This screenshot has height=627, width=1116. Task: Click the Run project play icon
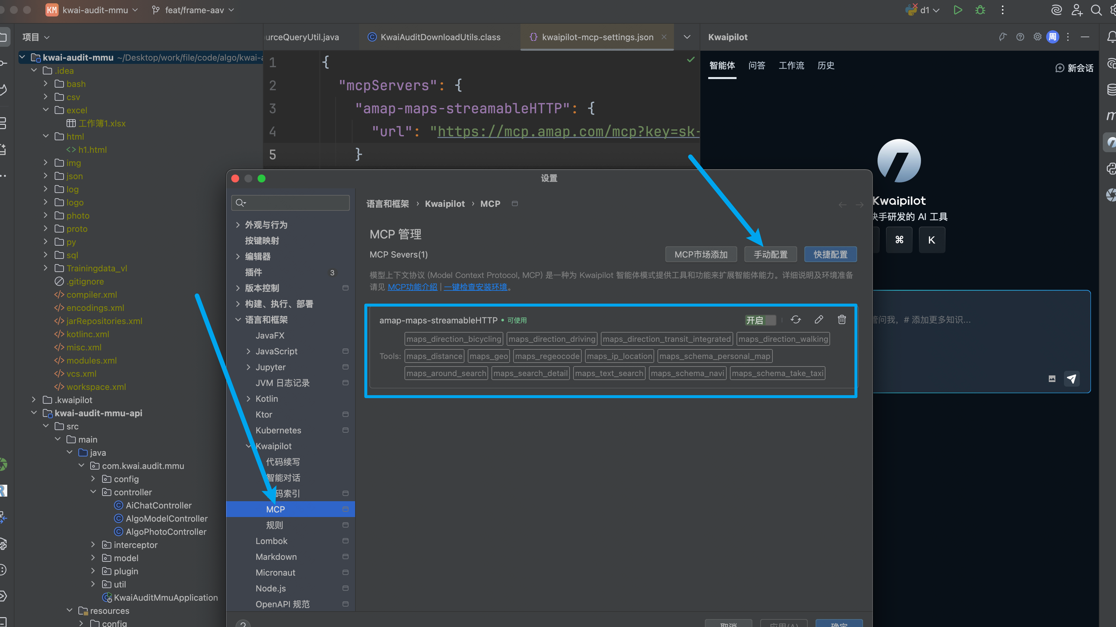point(958,10)
